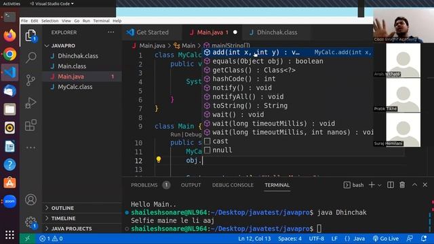Viewport: 434px width, 244px height.
Task: Show Applications grid in the dock
Action: coord(9,235)
